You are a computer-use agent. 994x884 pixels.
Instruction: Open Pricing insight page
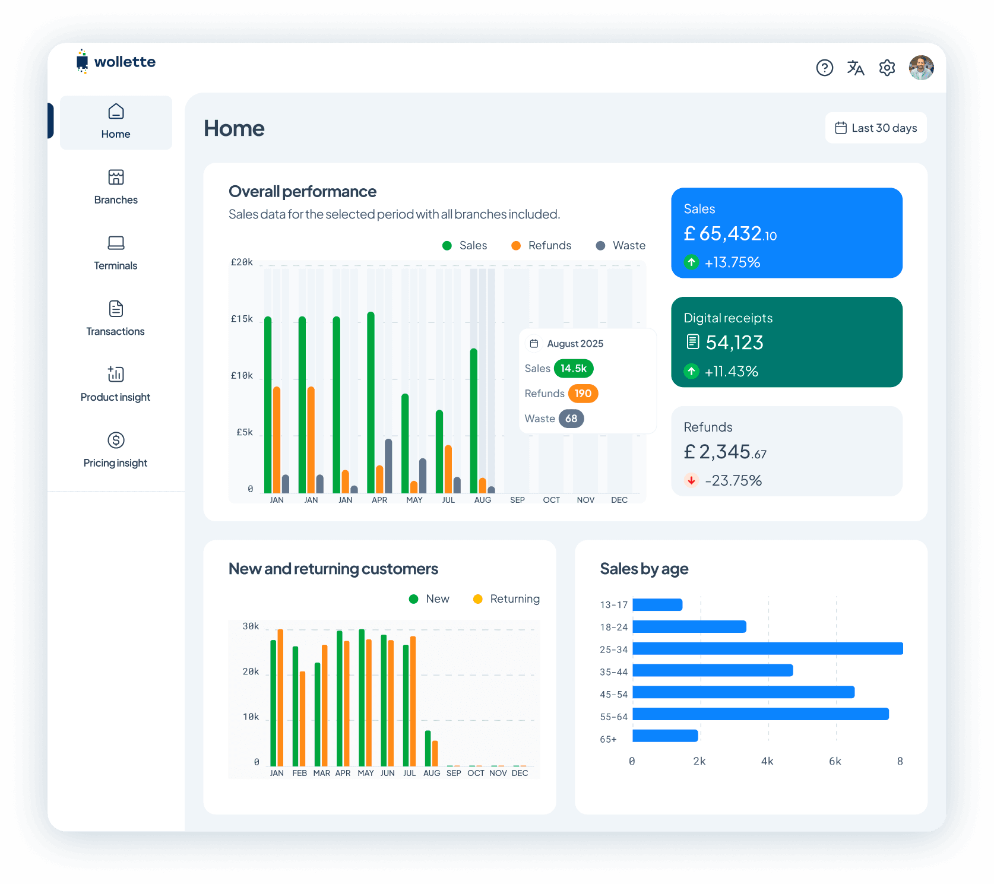click(x=116, y=451)
